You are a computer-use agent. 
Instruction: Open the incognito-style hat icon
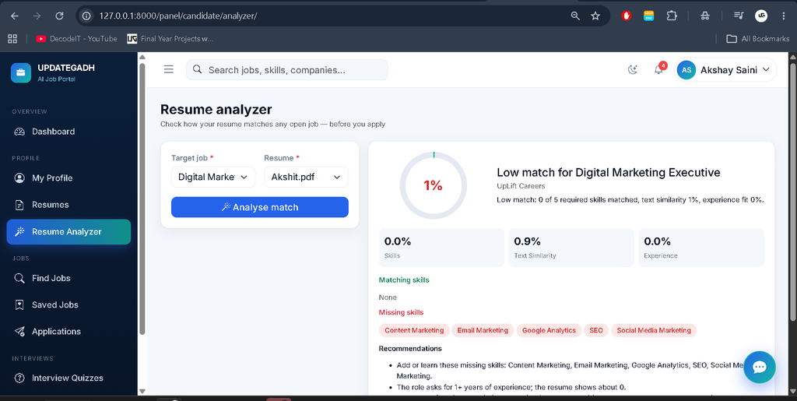coord(704,16)
